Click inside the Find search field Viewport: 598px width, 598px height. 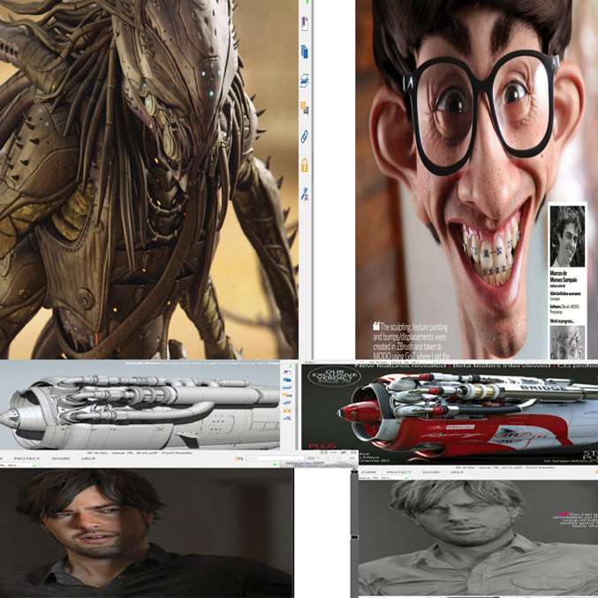click(275, 458)
